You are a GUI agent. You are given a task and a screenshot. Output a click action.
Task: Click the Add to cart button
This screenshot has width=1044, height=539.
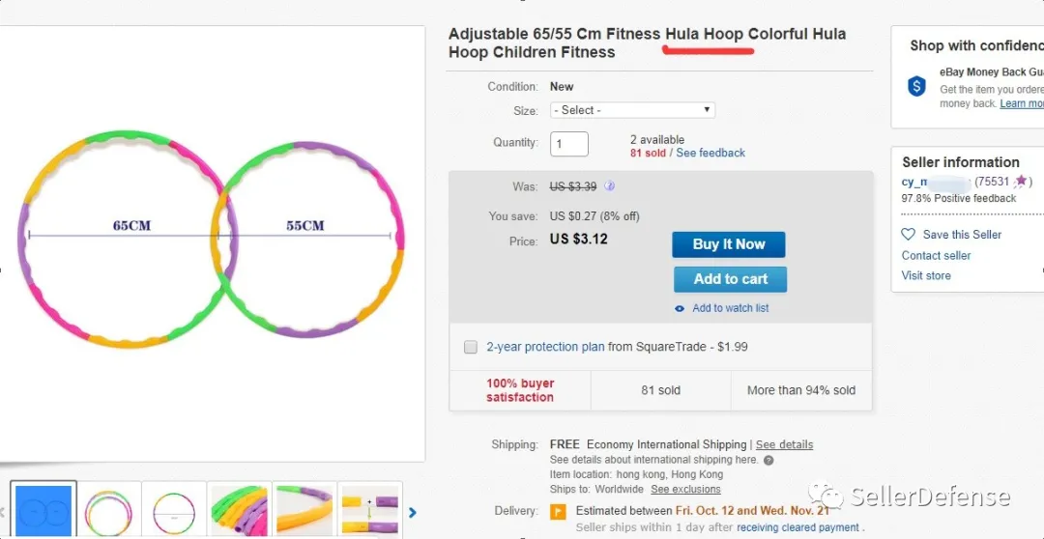(730, 279)
